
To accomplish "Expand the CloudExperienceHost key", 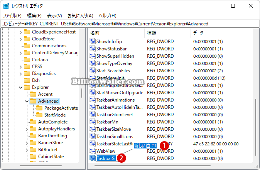I will point(20,32).
